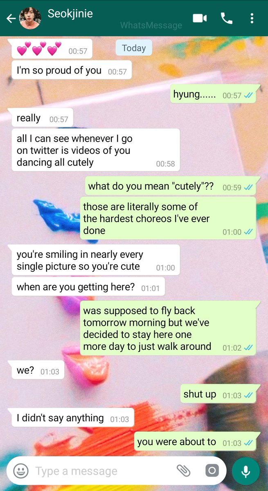Open the camera from message bar
The height and width of the screenshot is (491, 268).
pos(212,471)
